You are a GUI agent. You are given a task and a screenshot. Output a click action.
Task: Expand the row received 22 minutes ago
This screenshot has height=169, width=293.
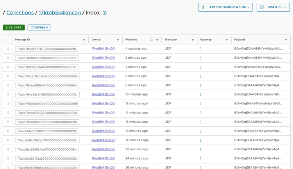(8, 149)
